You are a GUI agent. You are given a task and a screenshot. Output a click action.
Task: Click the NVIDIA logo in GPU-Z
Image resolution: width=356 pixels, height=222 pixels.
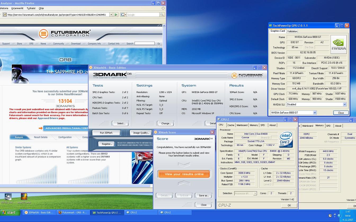339,44
